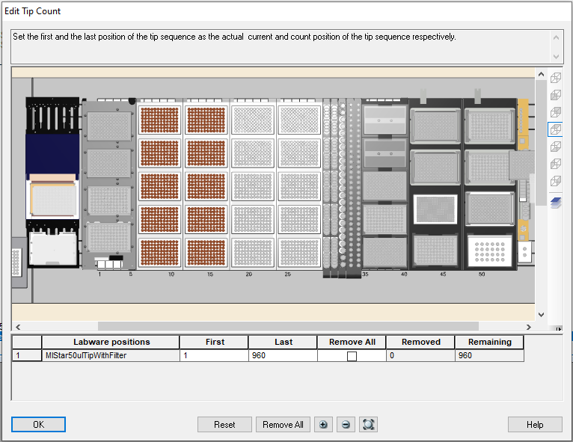Select the bottom empty tip rack above track 25
Screen dimensions: 573x442
click(299, 253)
